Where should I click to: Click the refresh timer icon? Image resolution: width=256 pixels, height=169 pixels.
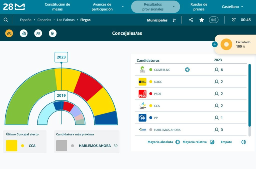click(234, 20)
